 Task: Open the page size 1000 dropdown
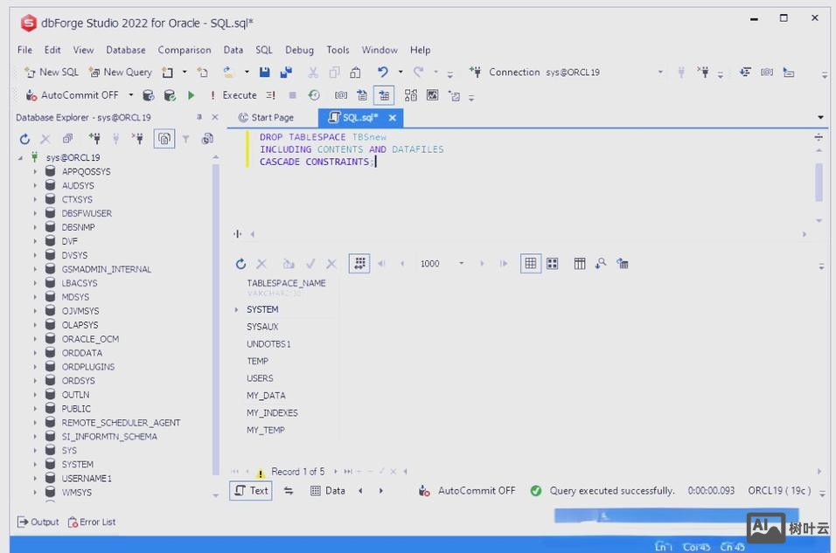point(461,264)
